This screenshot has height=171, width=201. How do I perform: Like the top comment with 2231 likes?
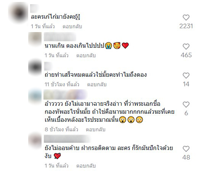point(186,18)
